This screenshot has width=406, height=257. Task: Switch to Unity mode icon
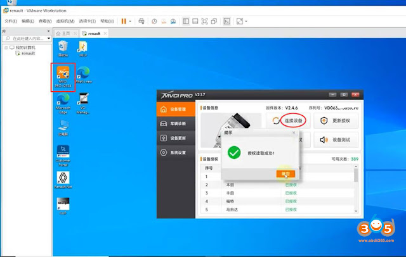point(214,21)
